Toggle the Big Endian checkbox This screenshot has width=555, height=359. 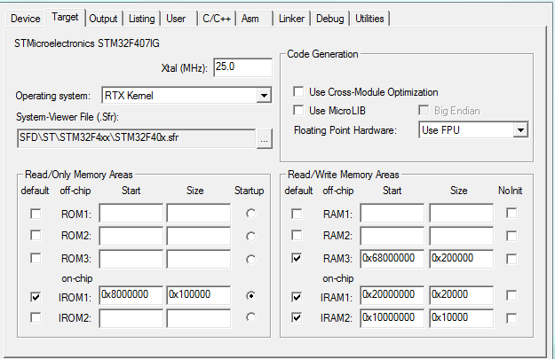(424, 111)
